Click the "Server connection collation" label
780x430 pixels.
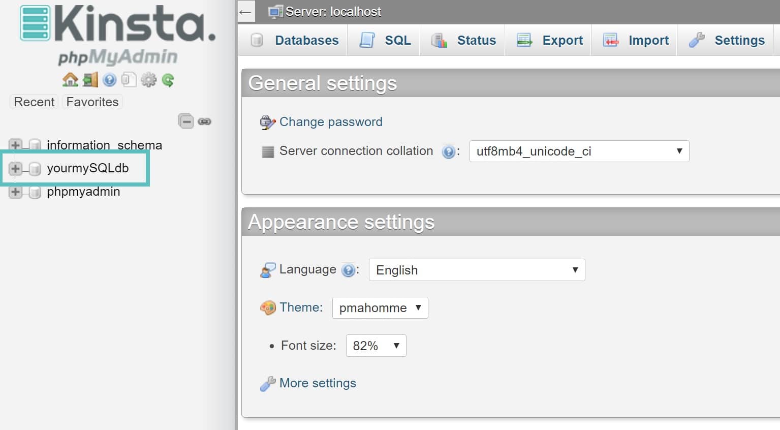(356, 150)
